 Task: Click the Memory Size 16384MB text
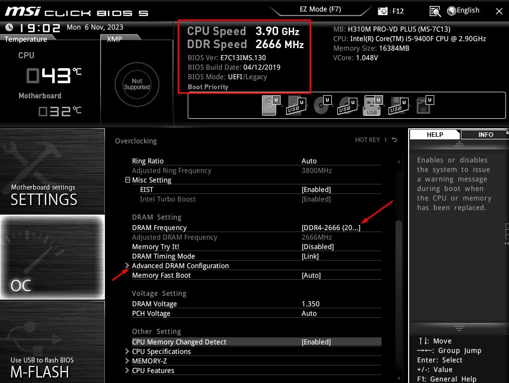[371, 48]
